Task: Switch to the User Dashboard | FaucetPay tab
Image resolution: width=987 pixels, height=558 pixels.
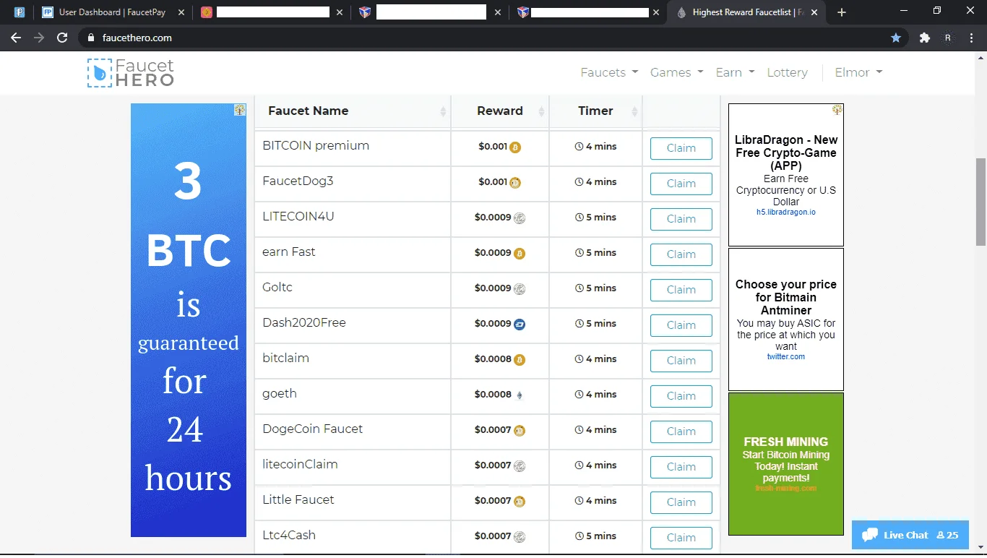Action: (x=113, y=12)
